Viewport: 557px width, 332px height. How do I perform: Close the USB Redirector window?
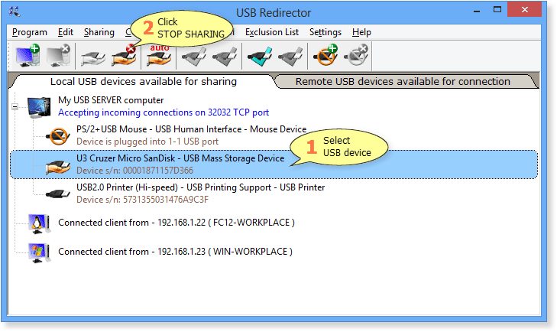(x=525, y=10)
